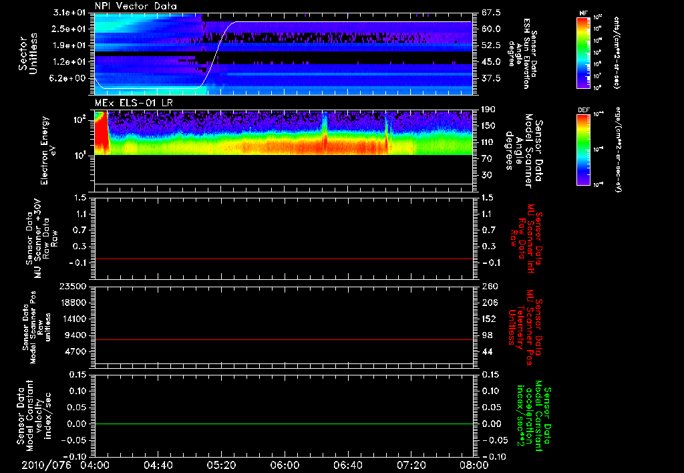
Task: Click the 06:40 time axis label
Action: click(347, 466)
